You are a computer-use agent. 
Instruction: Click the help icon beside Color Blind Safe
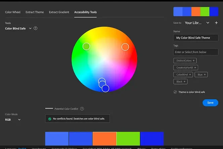point(36,28)
